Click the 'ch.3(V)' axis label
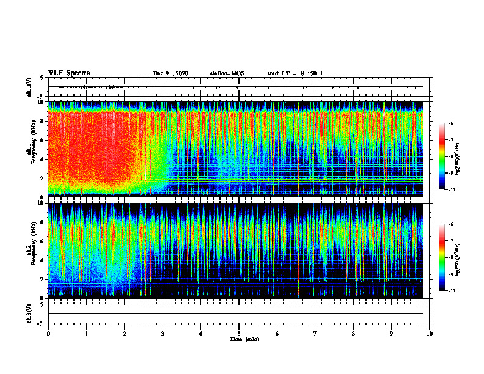The width and height of the screenshot is (484, 374). tap(29, 313)
